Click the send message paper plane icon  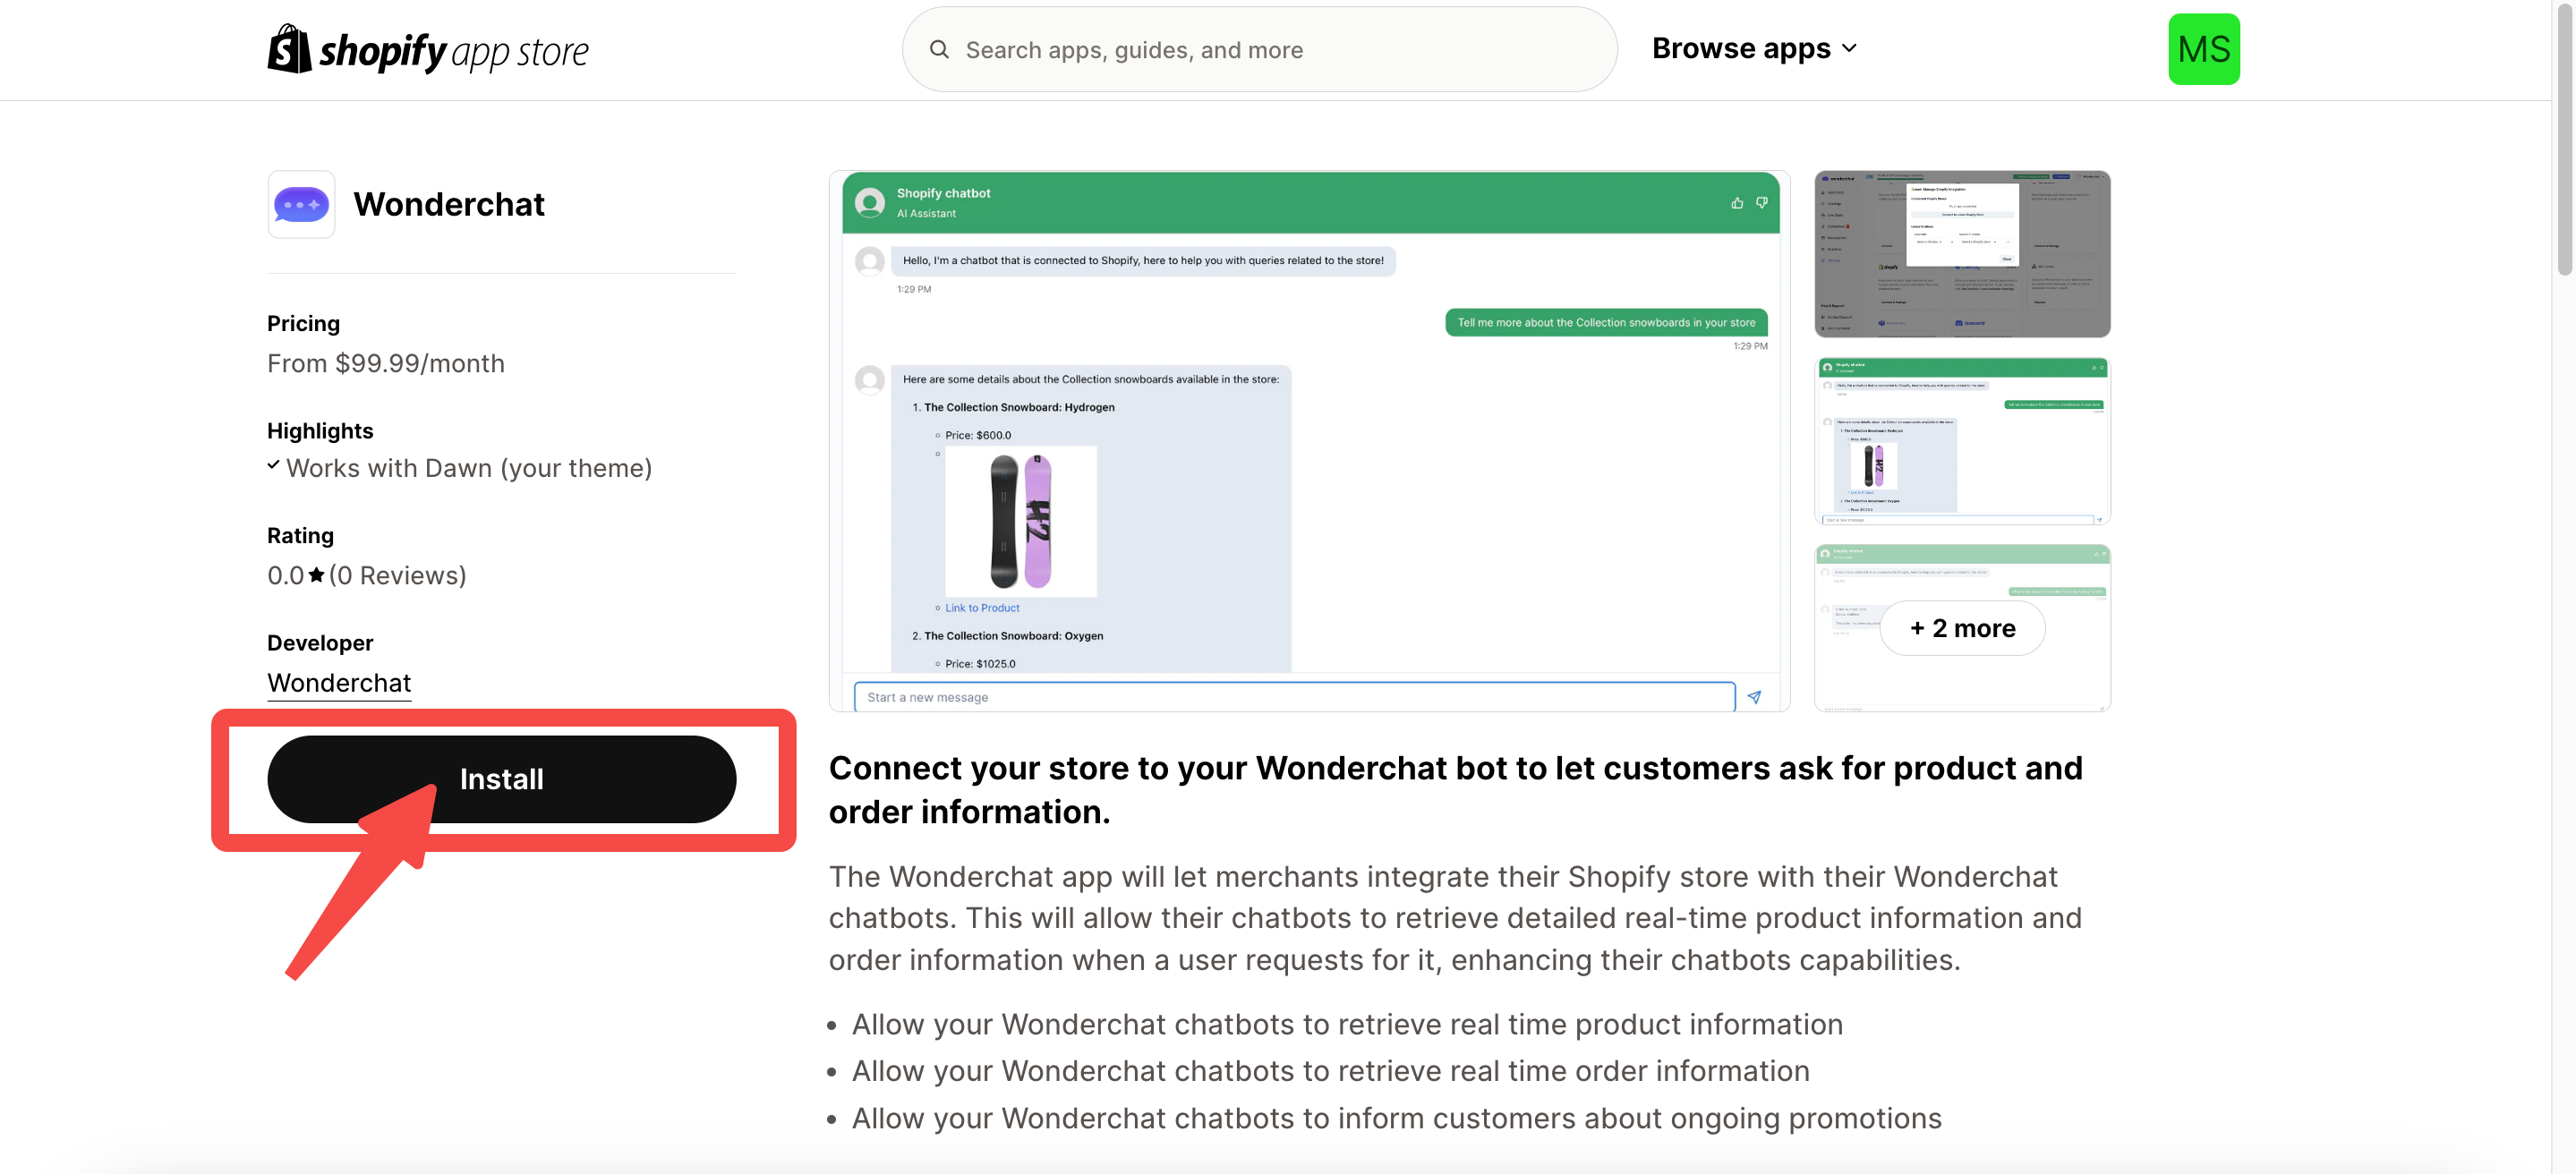[1754, 697]
